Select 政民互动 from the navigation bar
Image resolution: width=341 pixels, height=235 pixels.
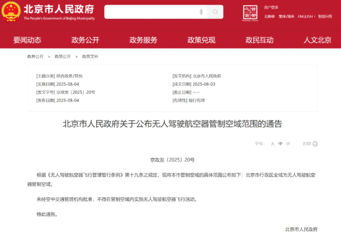pyautogui.click(x=260, y=40)
